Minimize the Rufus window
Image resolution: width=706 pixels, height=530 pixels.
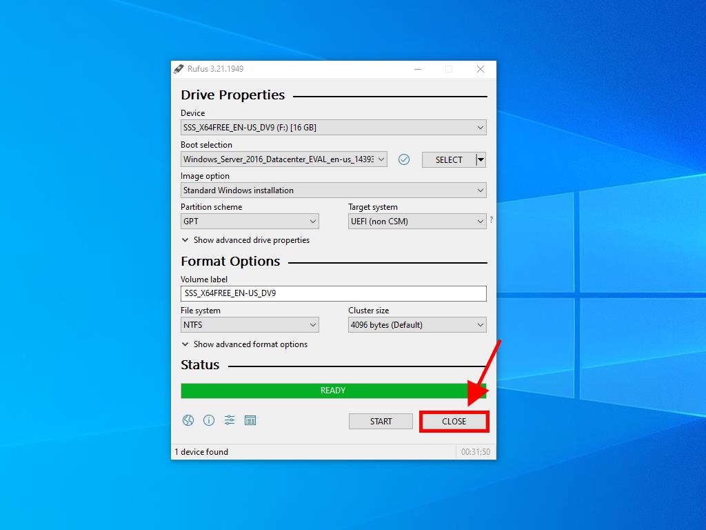(417, 69)
